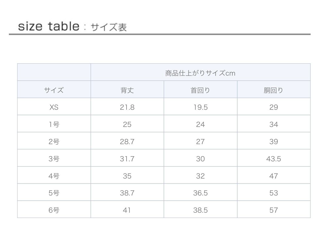Click the サイズ column header

[54, 90]
